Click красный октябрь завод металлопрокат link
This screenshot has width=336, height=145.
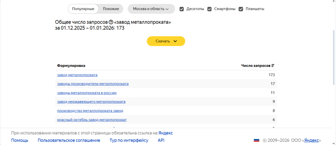pos(92,120)
